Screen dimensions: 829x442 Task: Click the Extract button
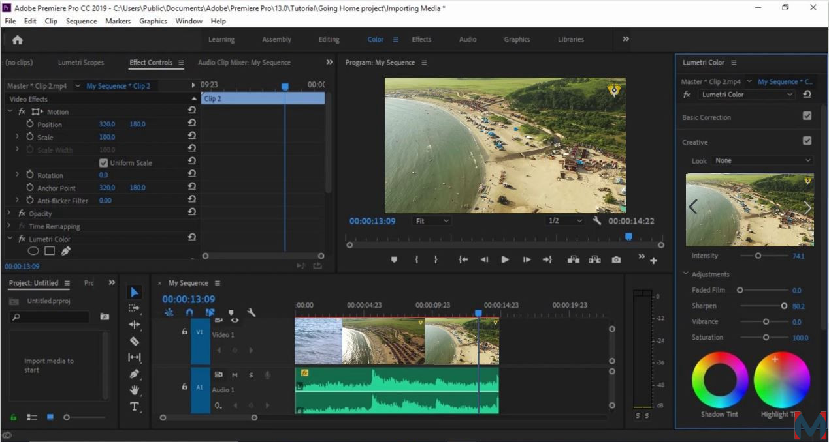point(594,259)
